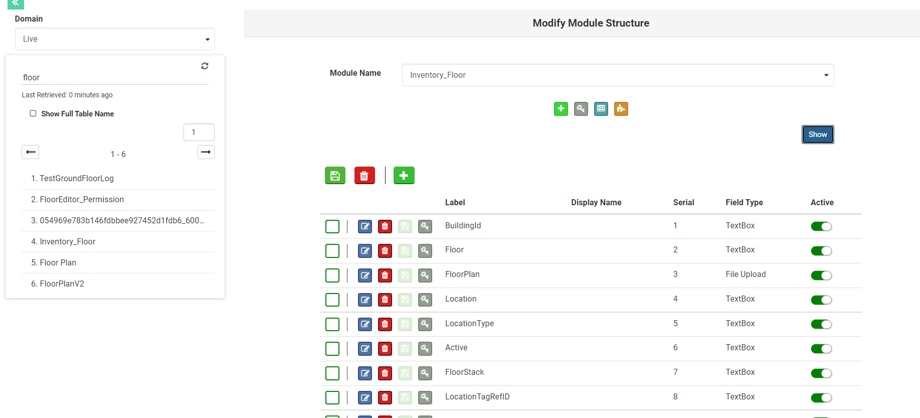920x418 pixels.
Task: Toggle Active switch for Floor row
Action: [x=821, y=251]
